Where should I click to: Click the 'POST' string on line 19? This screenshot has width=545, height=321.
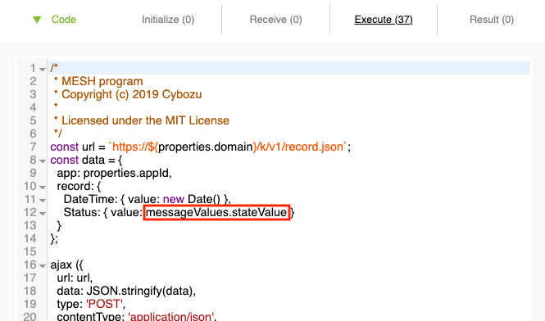pyautogui.click(x=105, y=304)
